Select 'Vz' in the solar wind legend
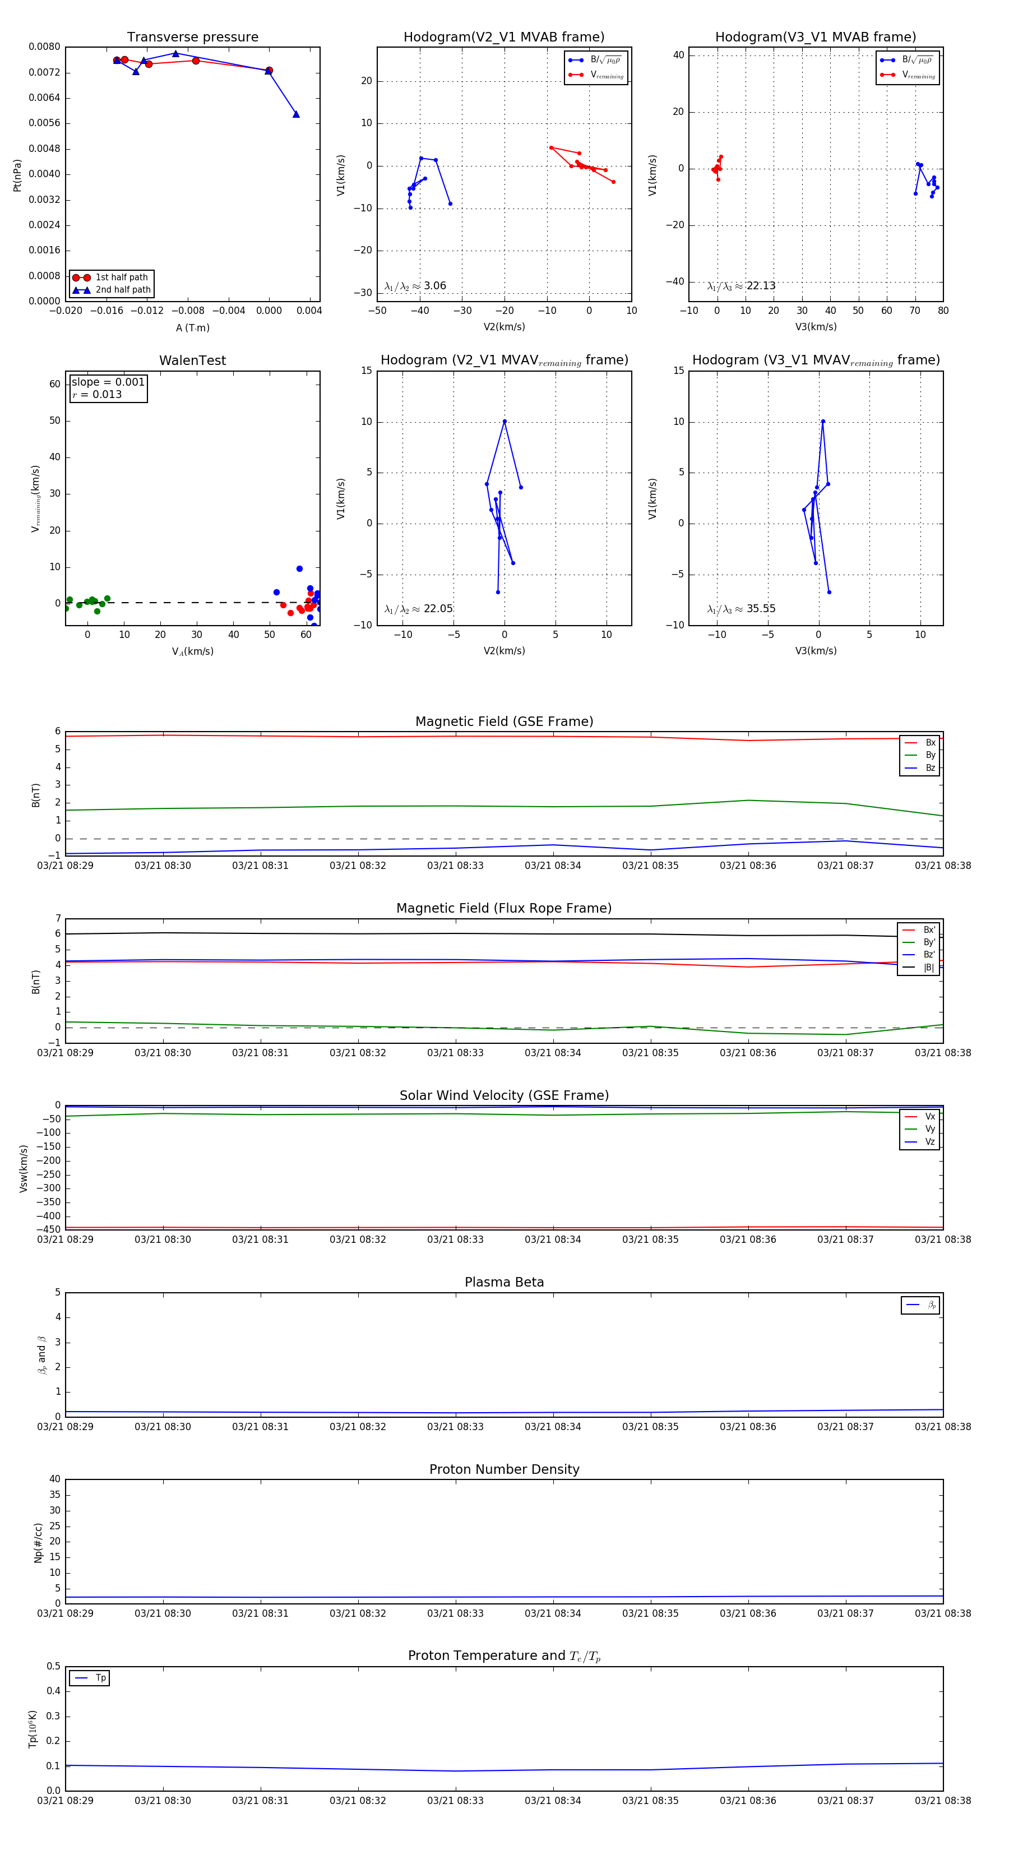This screenshot has height=1850, width=1009. click(x=920, y=1142)
